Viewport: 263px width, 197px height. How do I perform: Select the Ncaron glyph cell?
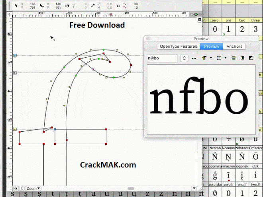[x=215, y=155]
